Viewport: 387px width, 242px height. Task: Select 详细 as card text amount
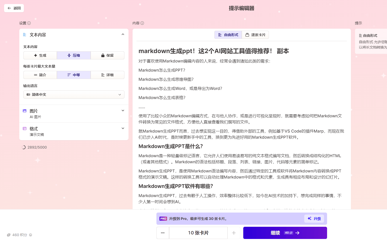tap(107, 75)
